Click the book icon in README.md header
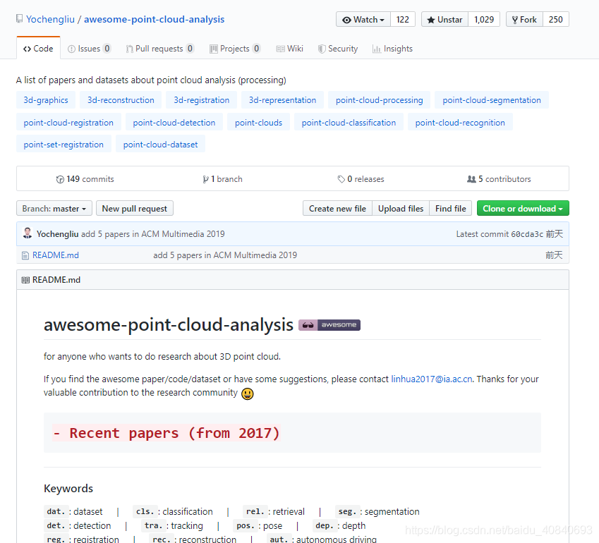This screenshot has height=543, width=599. click(25, 280)
